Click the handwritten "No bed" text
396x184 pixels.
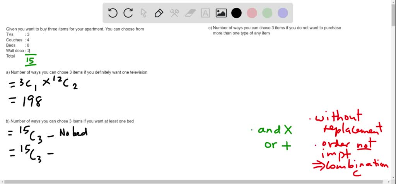73,133
